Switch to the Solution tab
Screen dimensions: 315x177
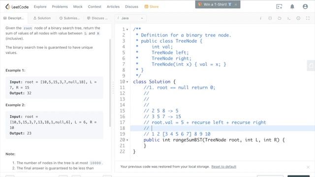click(42, 18)
